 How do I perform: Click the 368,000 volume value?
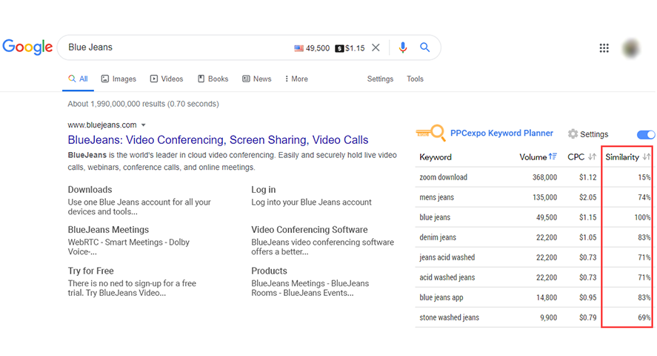click(544, 177)
